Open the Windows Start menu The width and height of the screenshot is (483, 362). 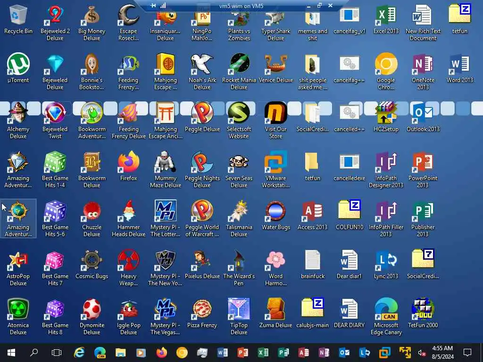click(x=11, y=353)
